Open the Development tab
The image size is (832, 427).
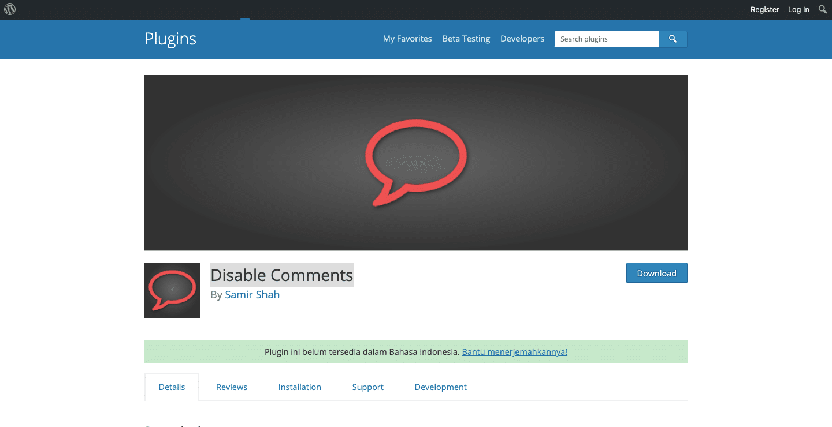point(441,387)
